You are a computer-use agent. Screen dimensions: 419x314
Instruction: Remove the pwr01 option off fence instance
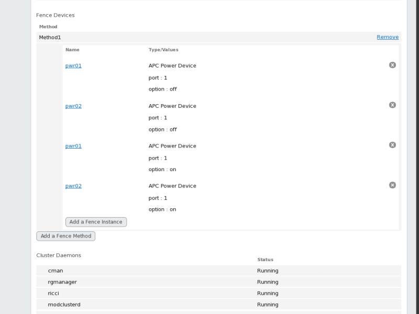point(392,65)
